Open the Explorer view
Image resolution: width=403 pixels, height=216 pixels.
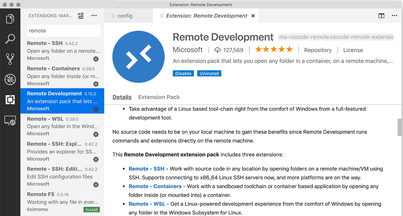coord(10,18)
